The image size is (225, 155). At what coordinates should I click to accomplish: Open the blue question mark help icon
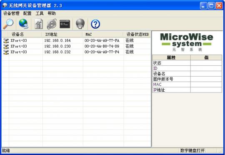(95, 24)
